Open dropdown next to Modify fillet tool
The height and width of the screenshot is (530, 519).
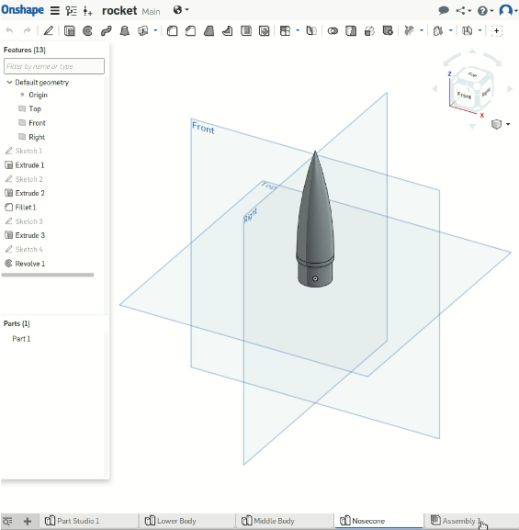[422, 30]
